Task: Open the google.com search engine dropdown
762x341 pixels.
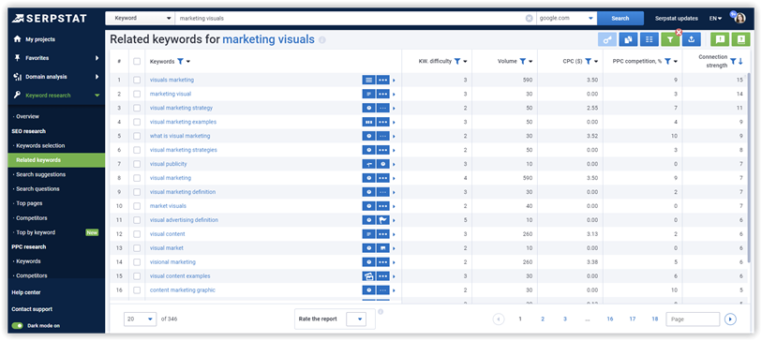Action: pyautogui.click(x=566, y=19)
